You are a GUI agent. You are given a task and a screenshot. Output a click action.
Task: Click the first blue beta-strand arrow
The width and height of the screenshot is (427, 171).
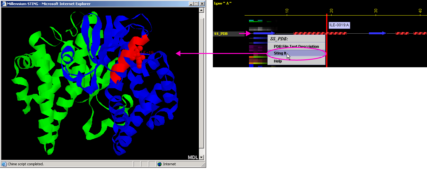pos(264,33)
